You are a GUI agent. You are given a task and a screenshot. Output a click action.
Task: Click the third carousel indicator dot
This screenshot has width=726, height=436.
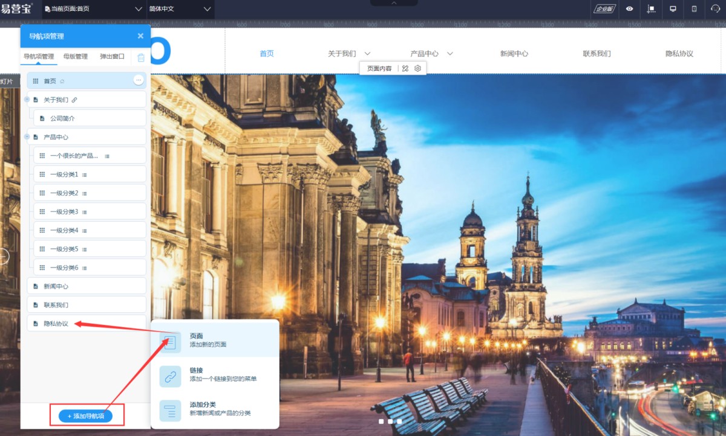coord(399,421)
